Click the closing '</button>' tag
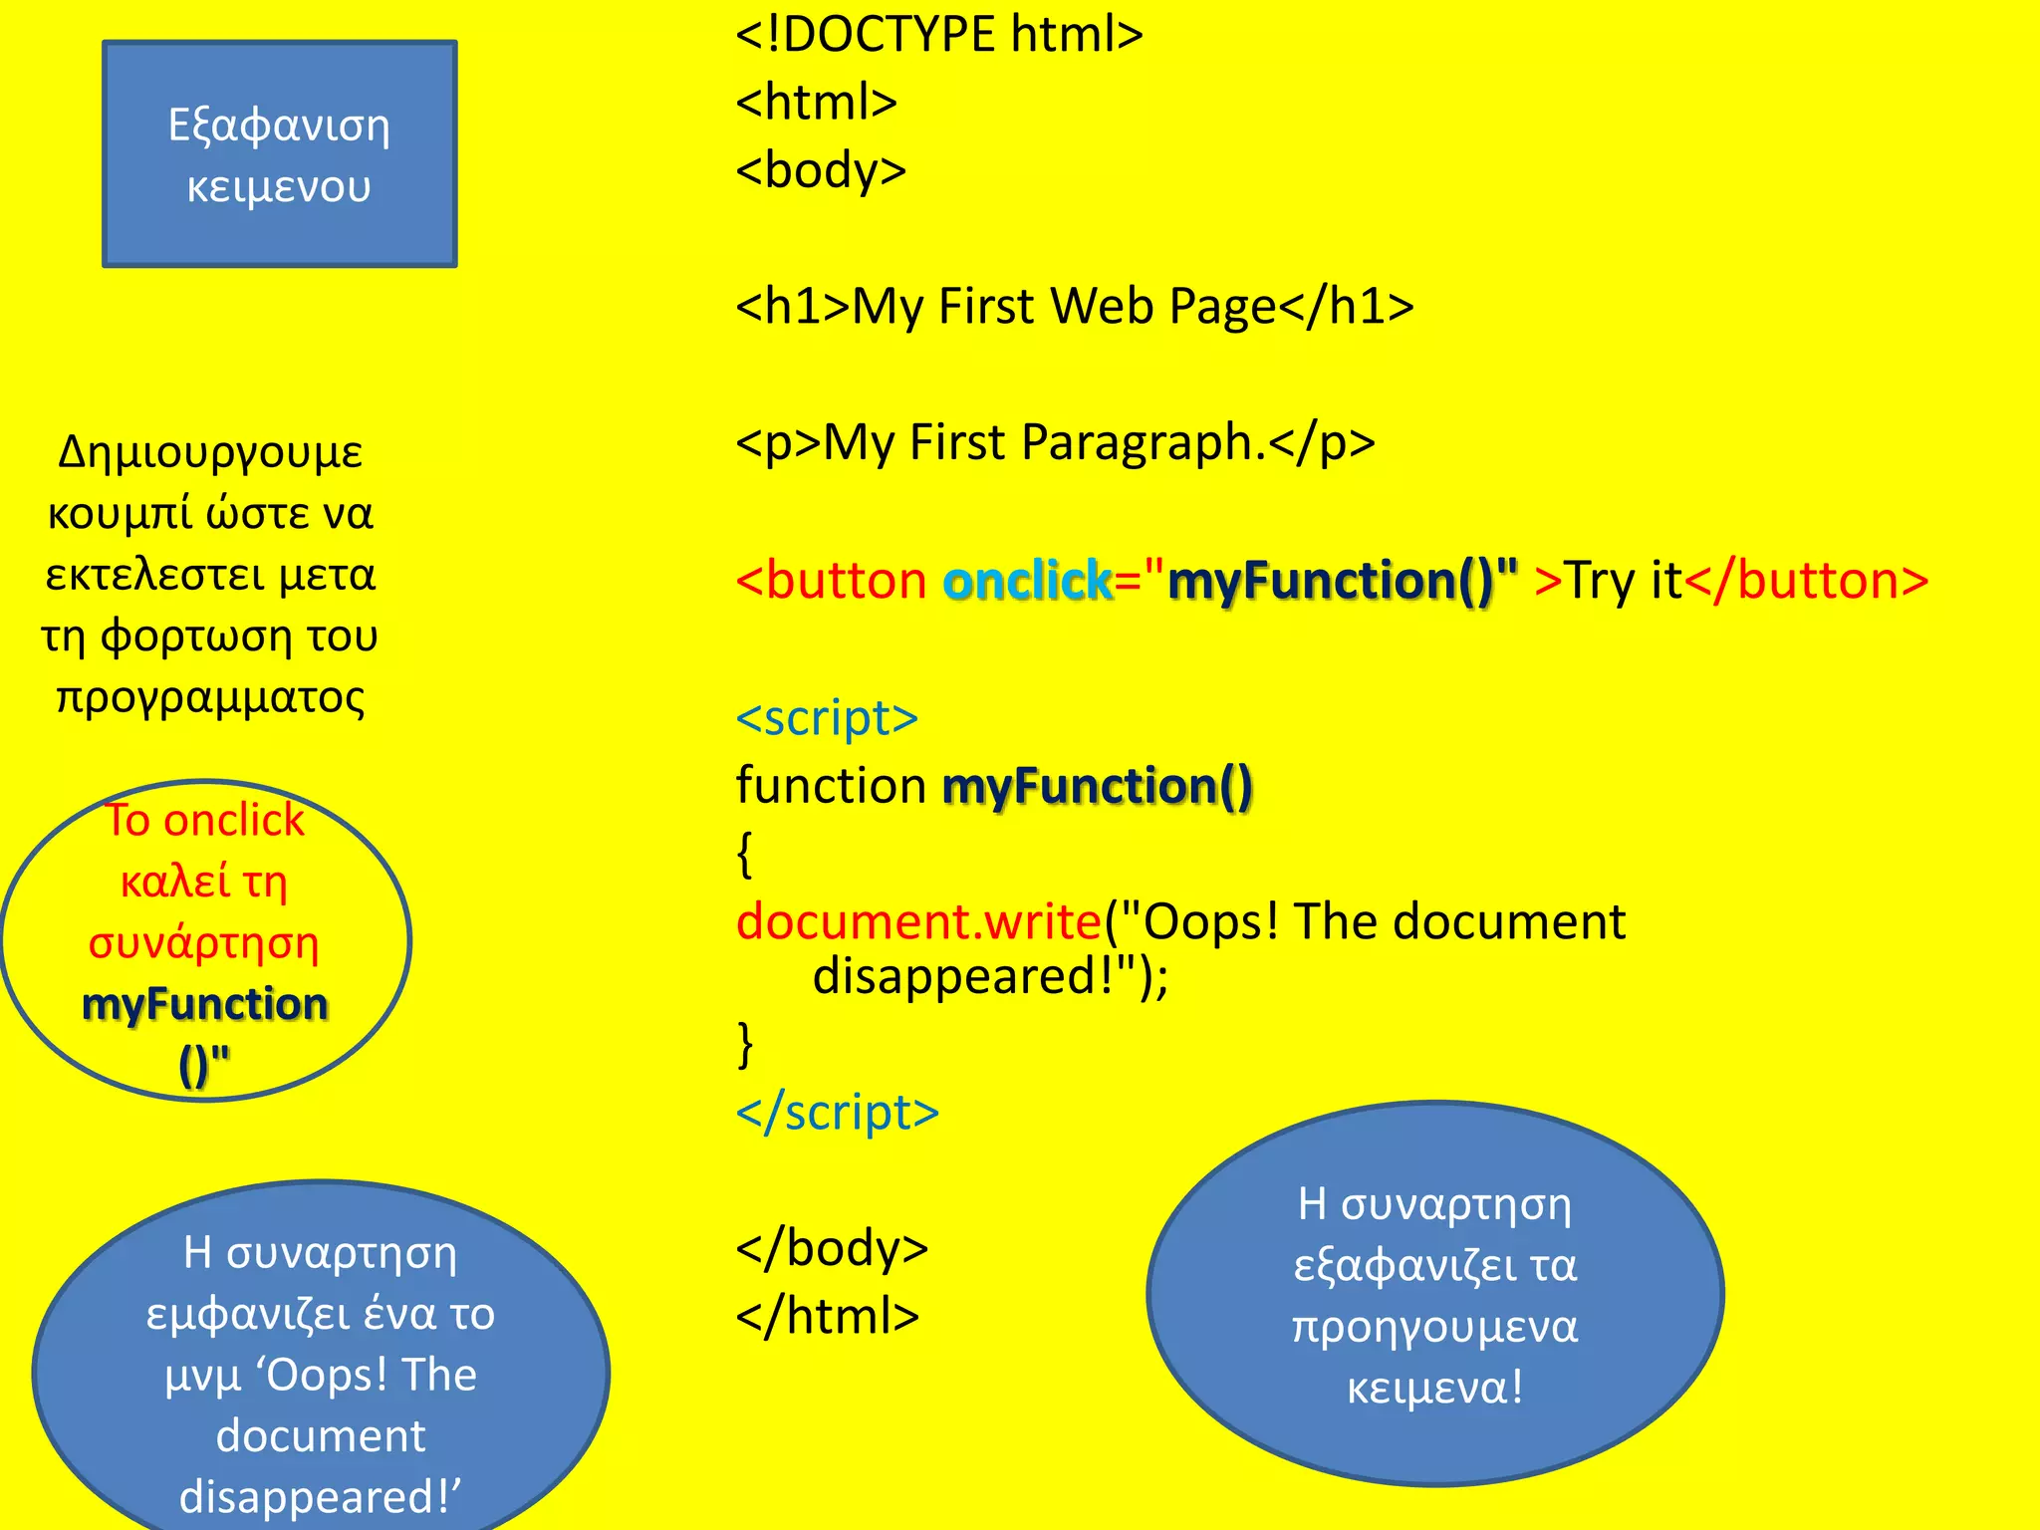2040x1530 pixels. click(x=1806, y=581)
